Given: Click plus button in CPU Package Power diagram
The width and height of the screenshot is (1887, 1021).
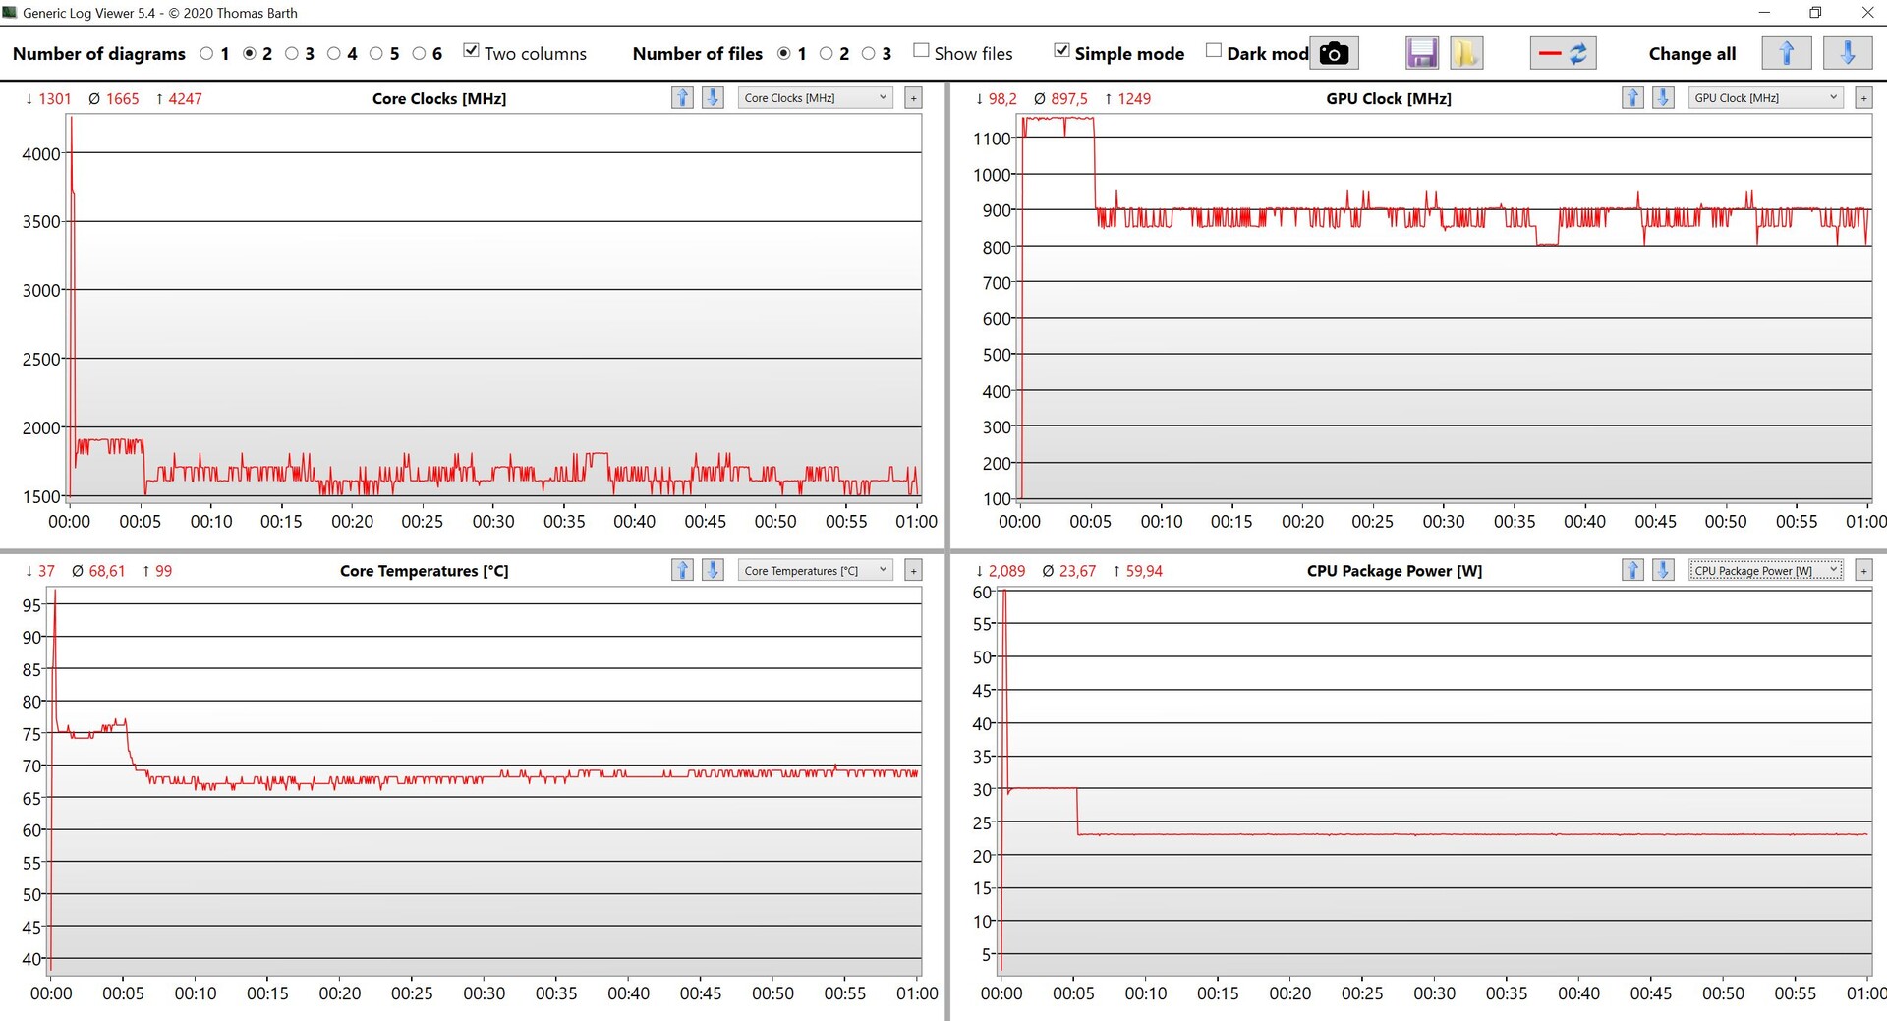Looking at the screenshot, I should (1863, 571).
